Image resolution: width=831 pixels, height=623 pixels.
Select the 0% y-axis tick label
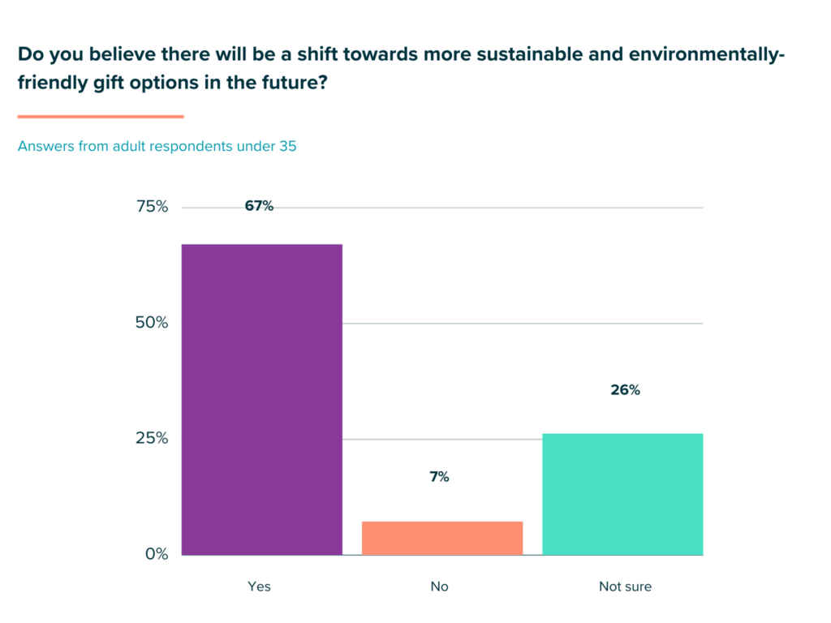[x=156, y=555]
